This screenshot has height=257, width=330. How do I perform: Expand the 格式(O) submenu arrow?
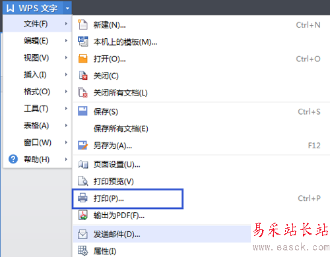coord(66,92)
